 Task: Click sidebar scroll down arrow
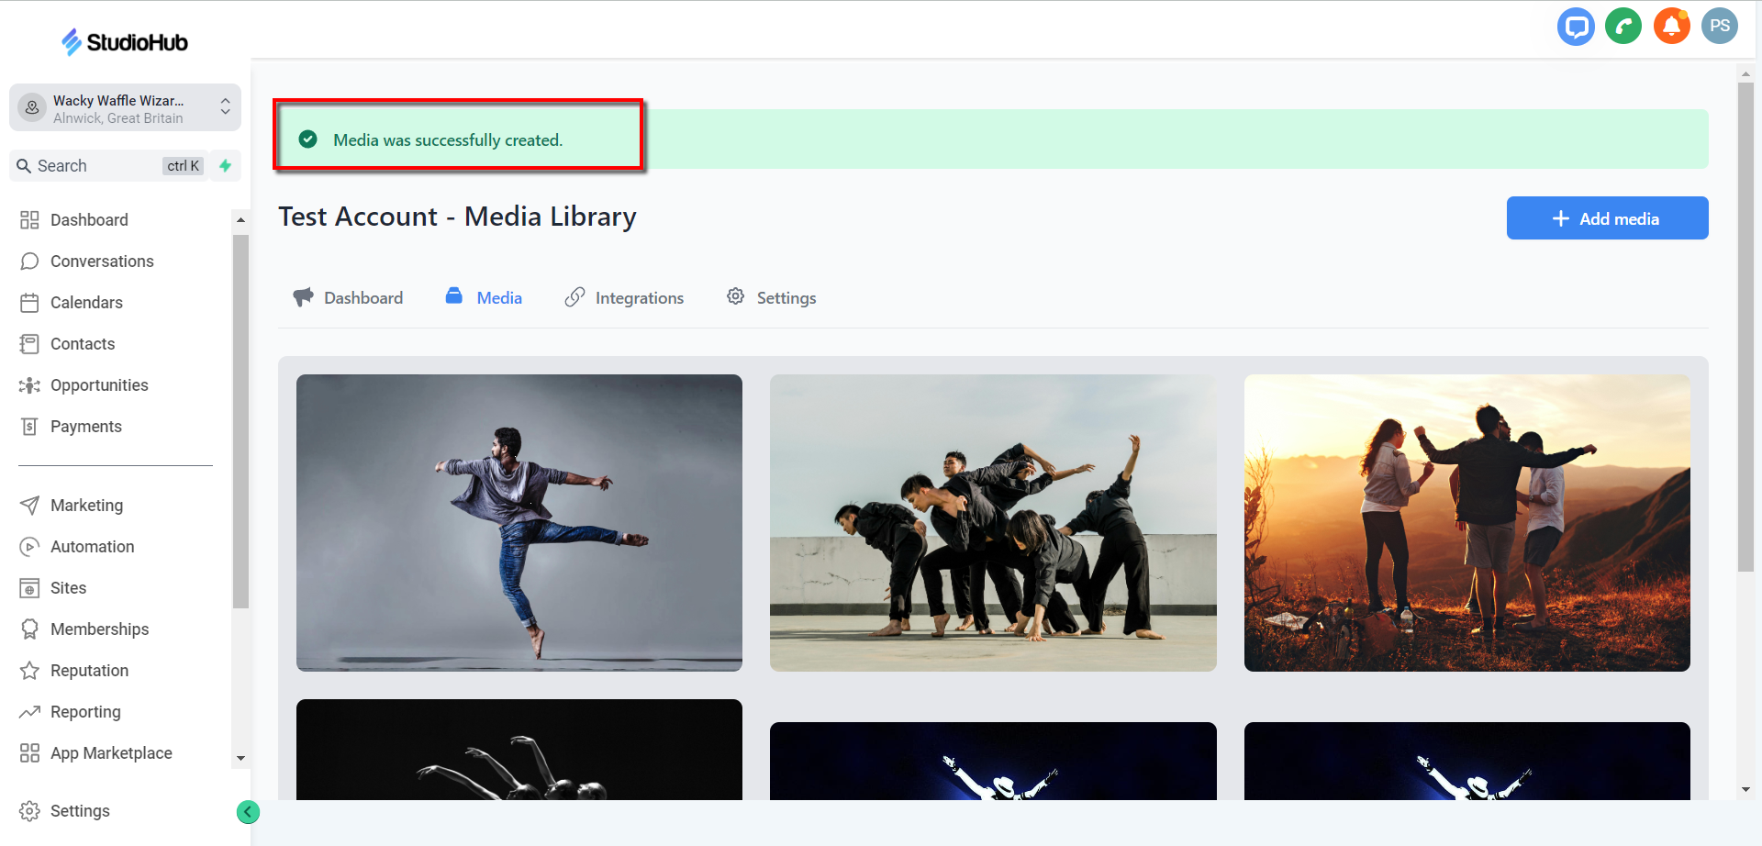240,759
